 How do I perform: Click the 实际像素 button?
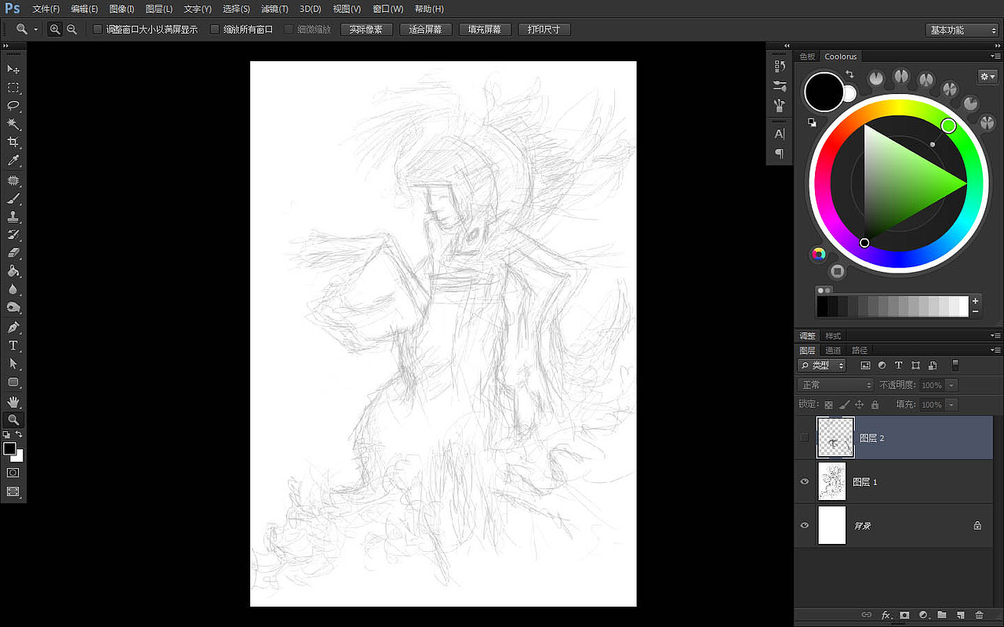pos(366,30)
